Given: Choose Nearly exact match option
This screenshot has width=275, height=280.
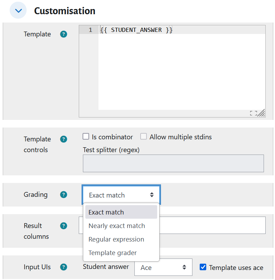Looking at the screenshot, I should click(x=121, y=226).
